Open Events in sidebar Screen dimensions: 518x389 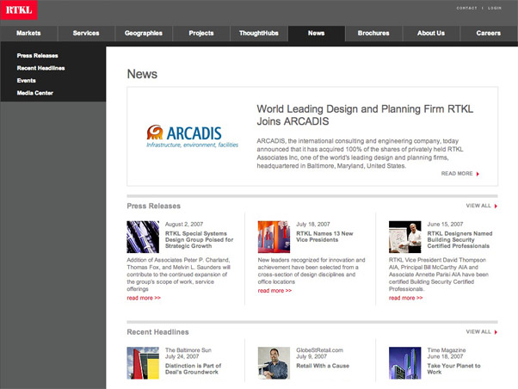(26, 81)
